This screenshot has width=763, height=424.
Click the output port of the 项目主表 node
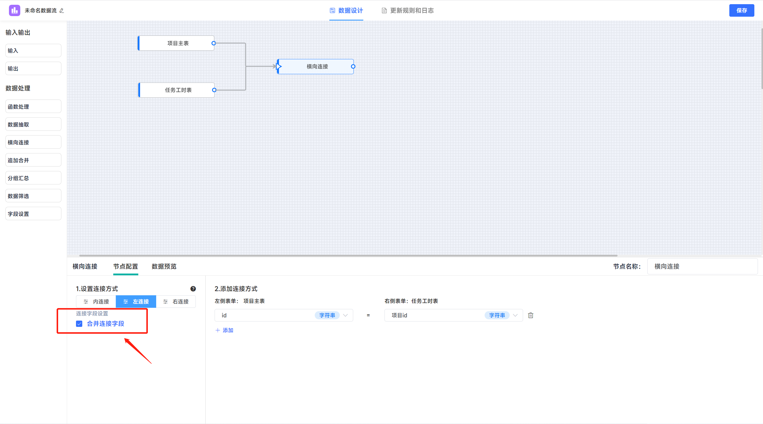click(x=213, y=43)
